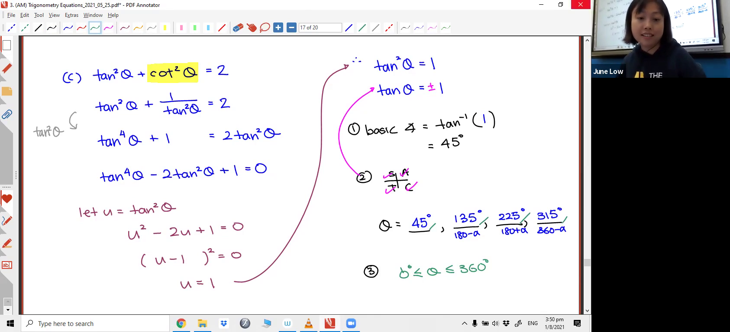Open the Extras menu
730x332 pixels.
71,15
